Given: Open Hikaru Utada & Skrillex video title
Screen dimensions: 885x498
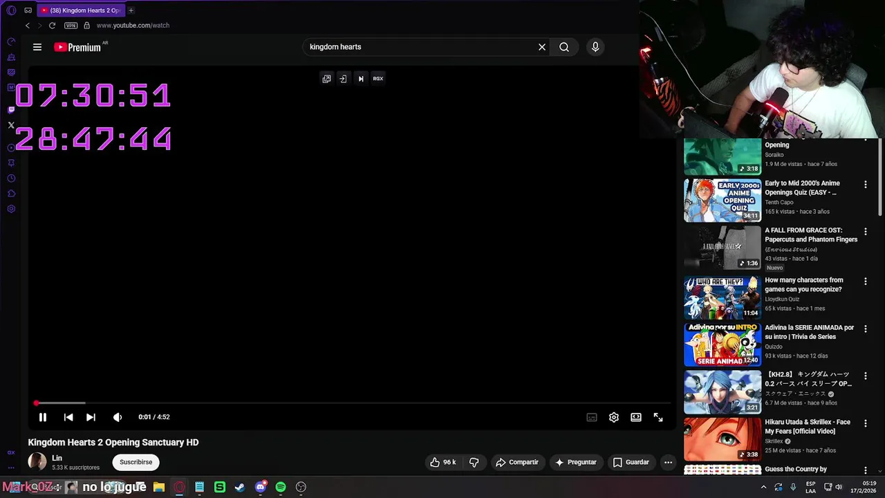Looking at the screenshot, I should tap(808, 427).
